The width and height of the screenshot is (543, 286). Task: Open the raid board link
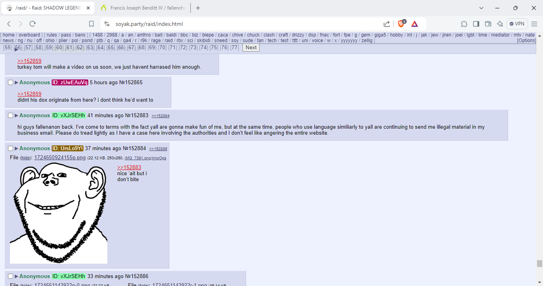pos(169,41)
